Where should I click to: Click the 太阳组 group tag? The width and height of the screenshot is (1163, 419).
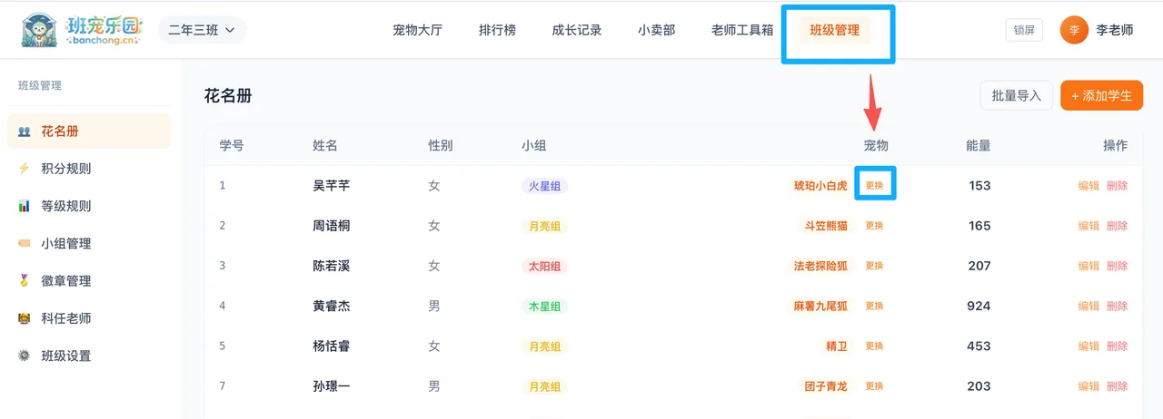point(544,266)
